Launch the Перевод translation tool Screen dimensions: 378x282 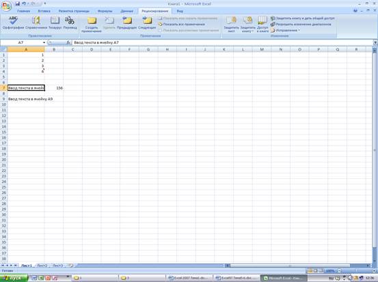[x=70, y=23]
